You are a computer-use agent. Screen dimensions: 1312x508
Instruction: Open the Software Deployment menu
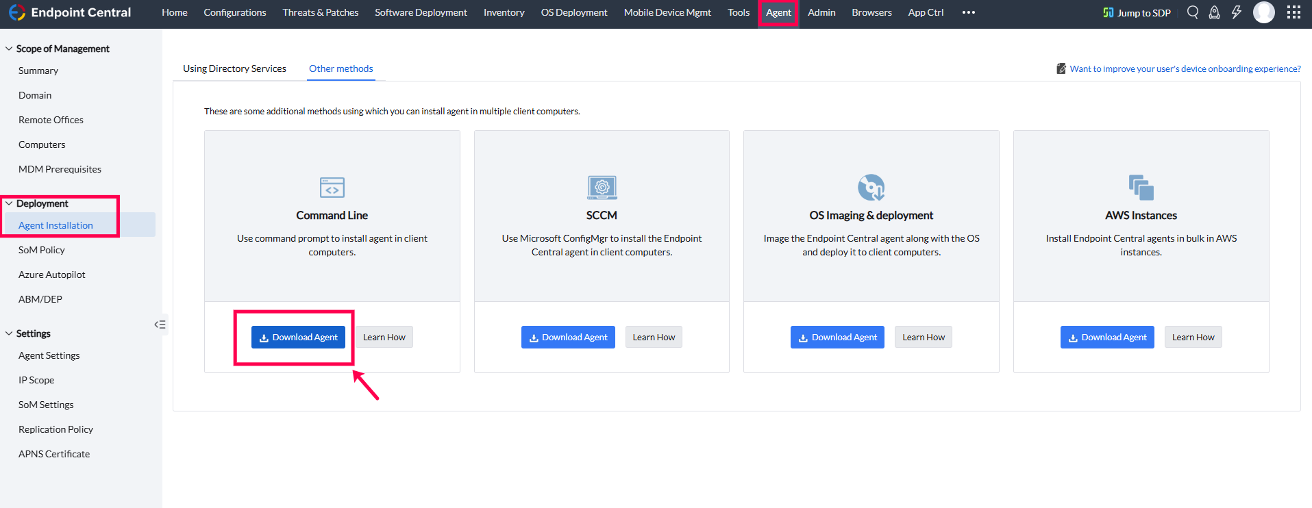(421, 12)
